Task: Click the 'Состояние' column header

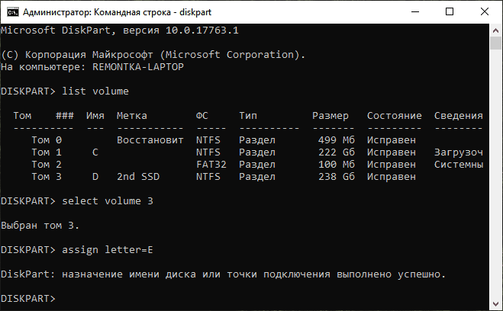Action: [x=394, y=116]
